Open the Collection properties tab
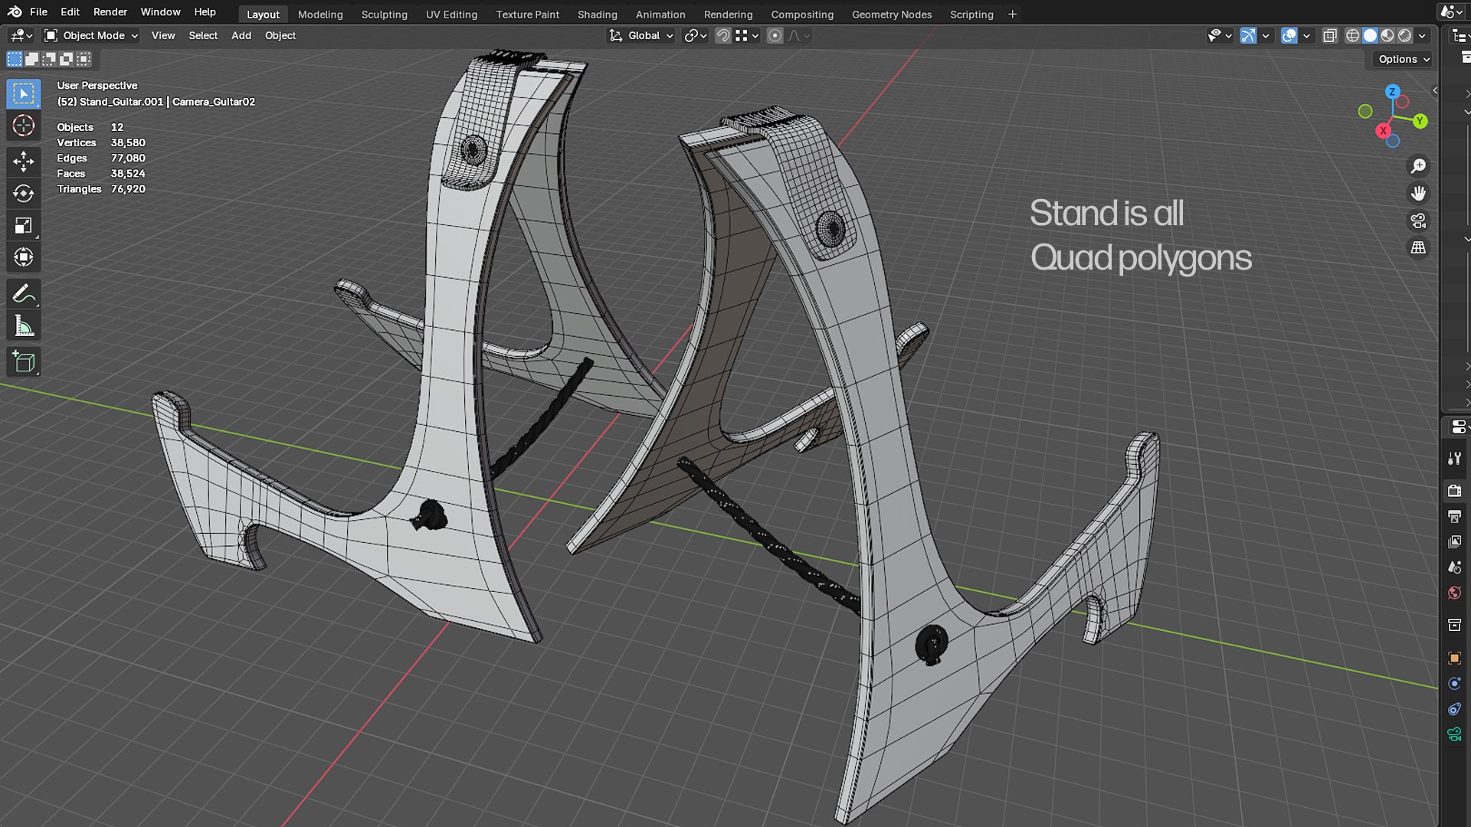 tap(1454, 625)
